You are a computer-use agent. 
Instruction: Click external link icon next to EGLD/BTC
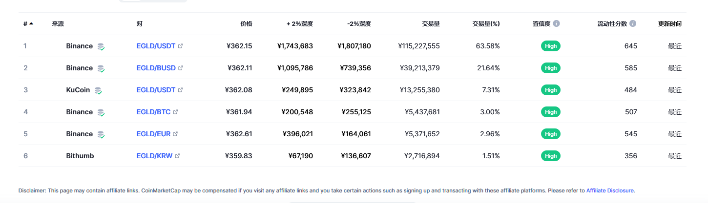176,112
